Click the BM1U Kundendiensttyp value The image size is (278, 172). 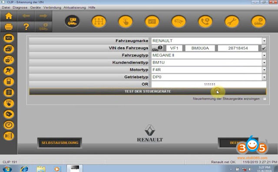click(x=159, y=63)
